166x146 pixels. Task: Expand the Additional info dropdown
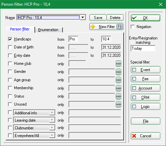coord(52,113)
